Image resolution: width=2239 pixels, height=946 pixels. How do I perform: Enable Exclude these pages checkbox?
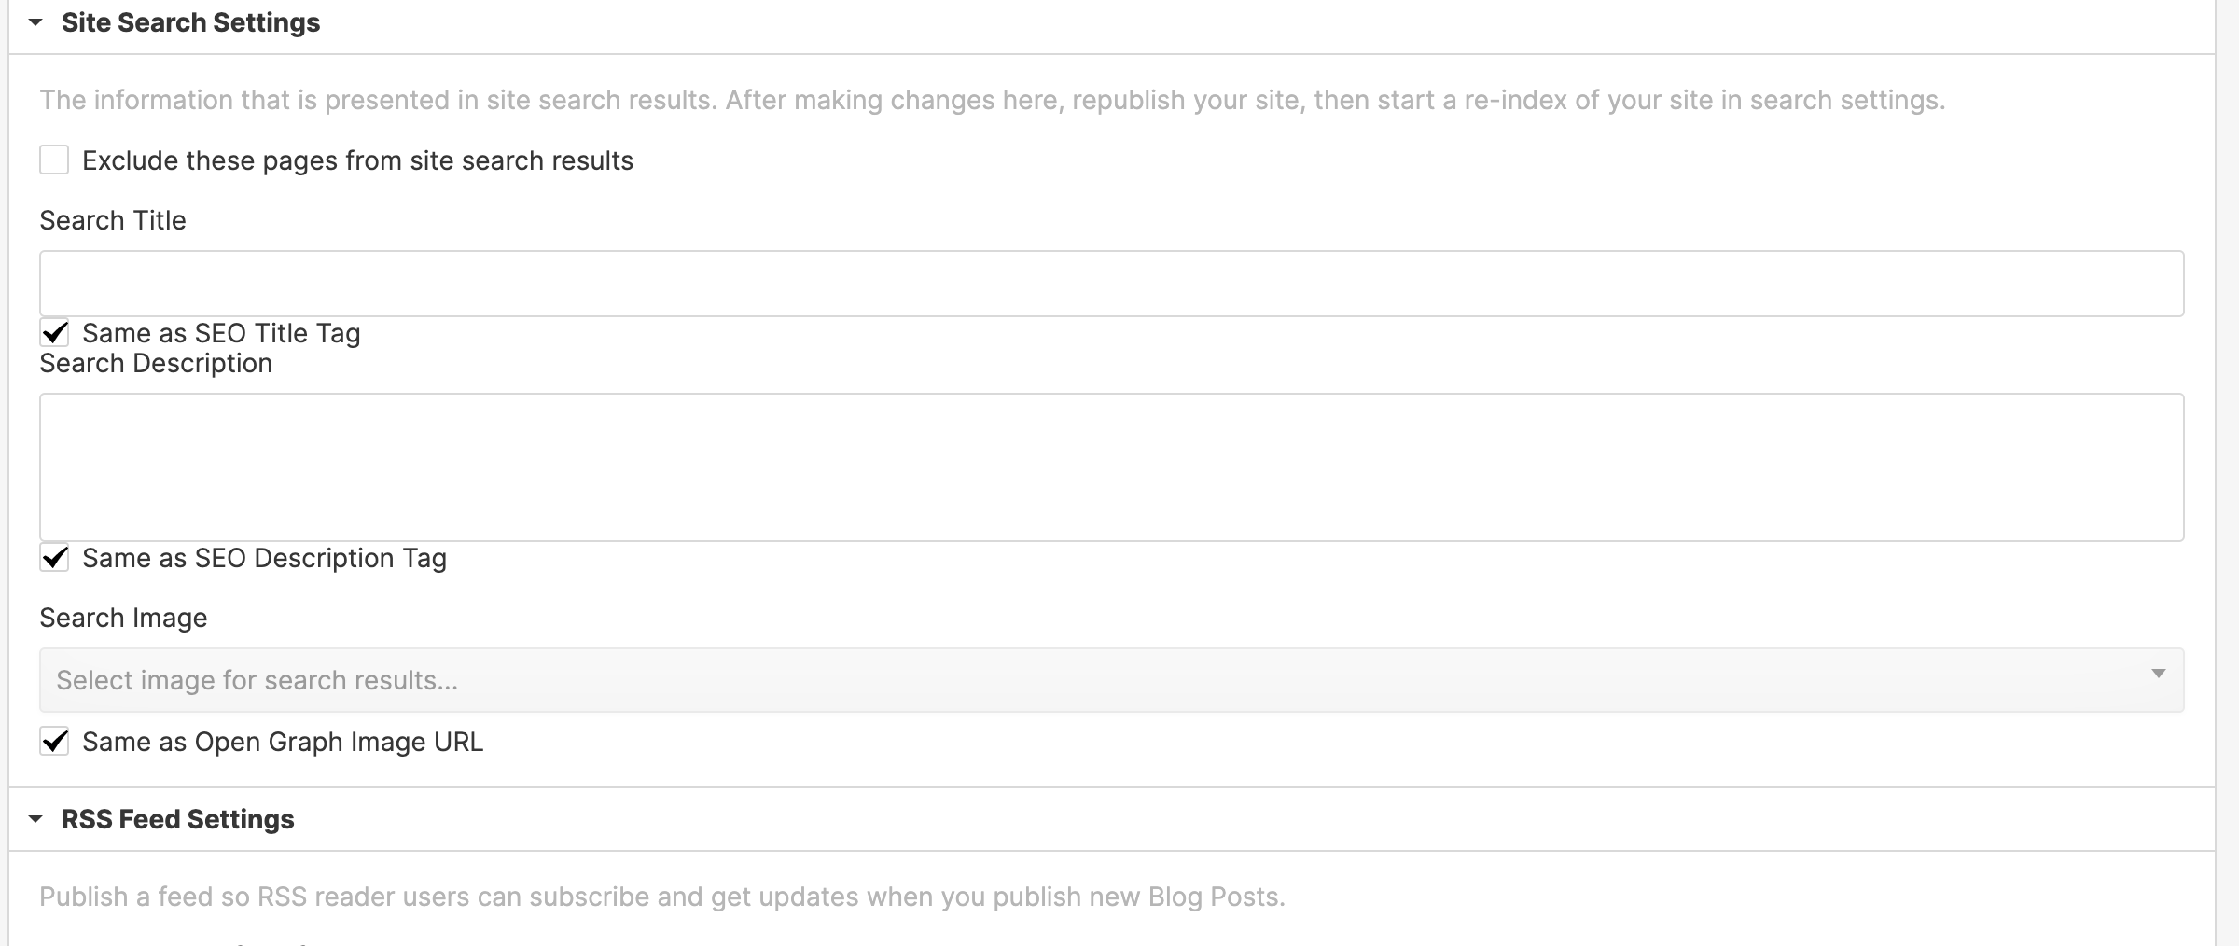54,160
